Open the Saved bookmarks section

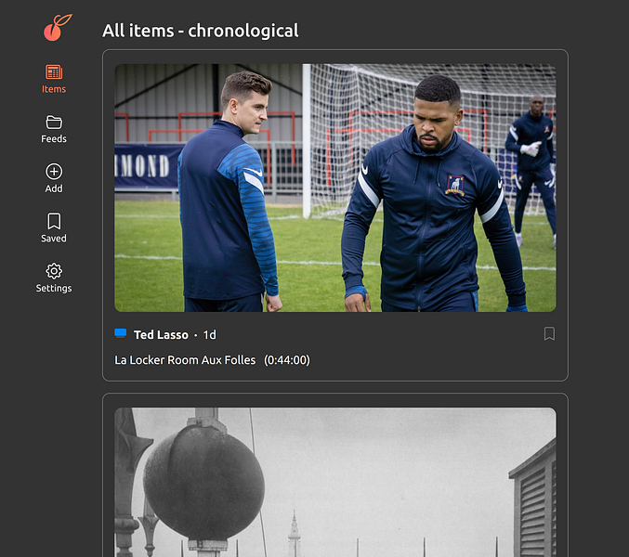(54, 228)
